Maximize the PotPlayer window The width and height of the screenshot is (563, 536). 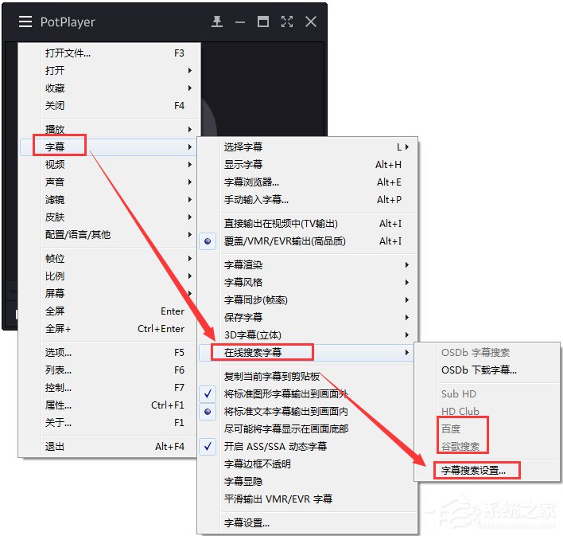click(263, 22)
